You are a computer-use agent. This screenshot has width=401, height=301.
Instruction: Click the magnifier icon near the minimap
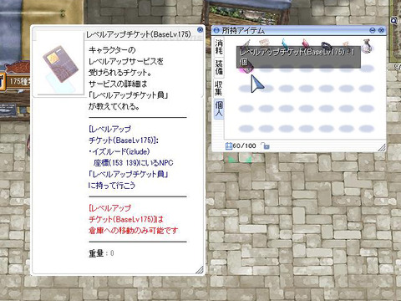point(393,20)
